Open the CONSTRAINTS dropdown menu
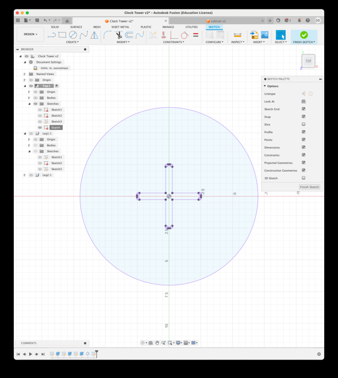338x378 pixels. 173,42
